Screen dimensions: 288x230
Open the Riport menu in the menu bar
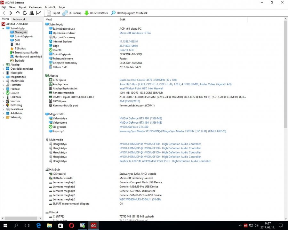tap(22, 7)
